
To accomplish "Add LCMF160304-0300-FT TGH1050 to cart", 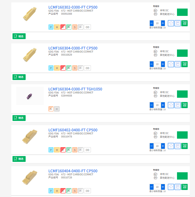I will [x=184, y=105].
